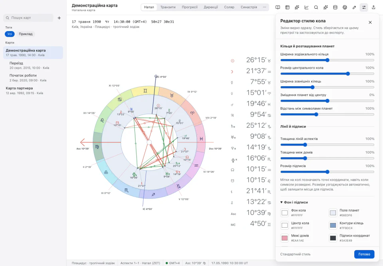Viewport: 383px width, 266px height.
Task: Click the Sun glyph in the planet list
Action: (233, 61)
